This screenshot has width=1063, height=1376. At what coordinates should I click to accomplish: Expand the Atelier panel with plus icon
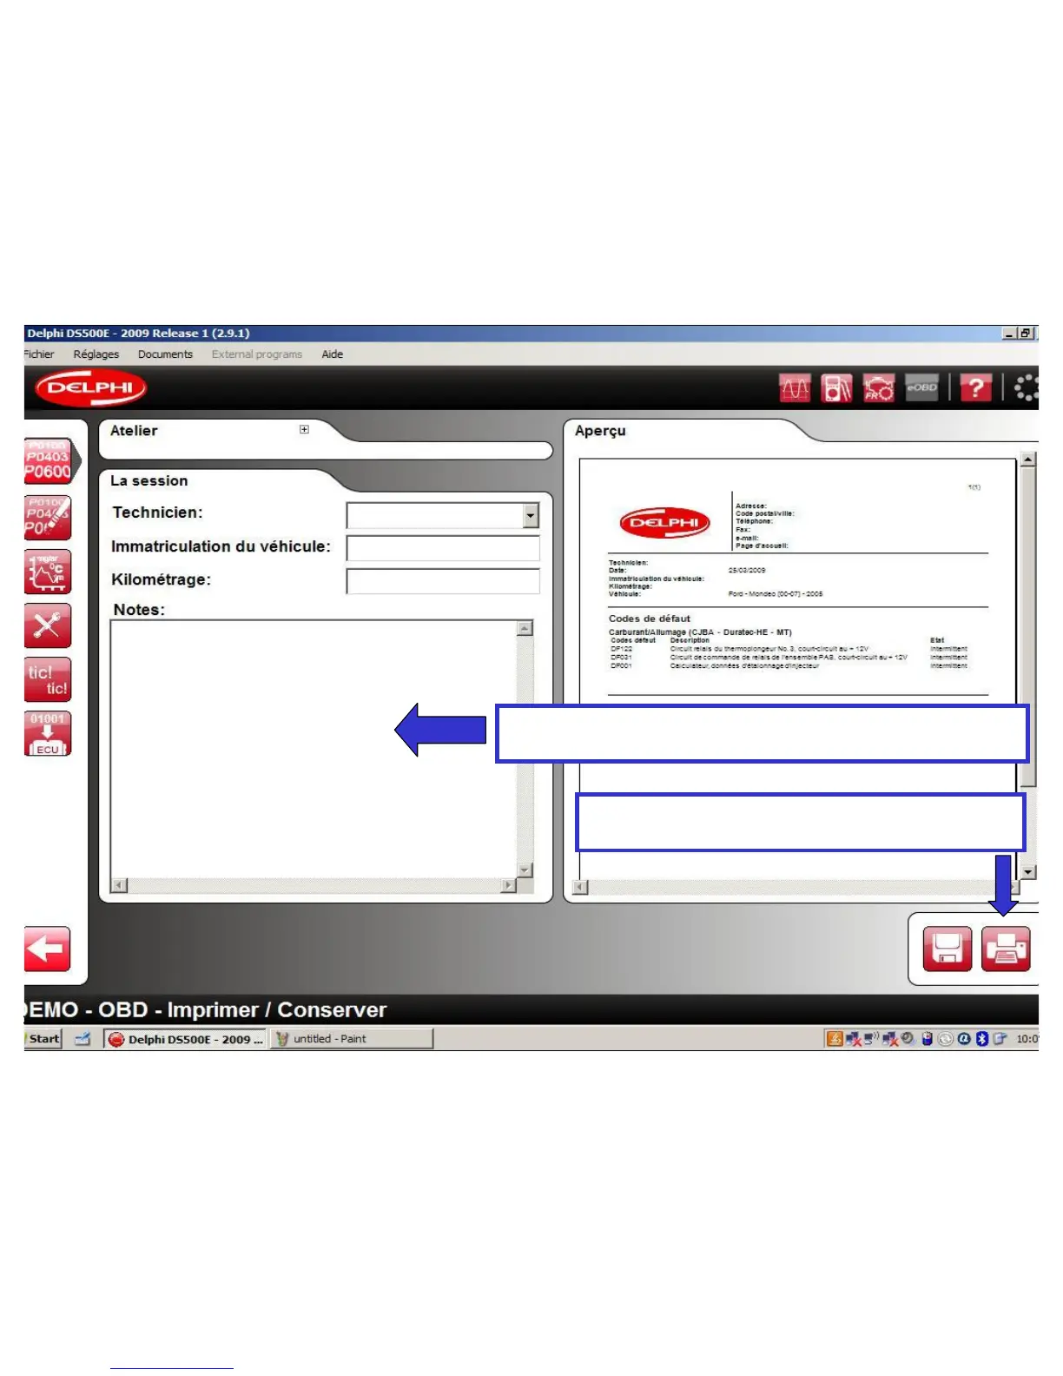304,429
